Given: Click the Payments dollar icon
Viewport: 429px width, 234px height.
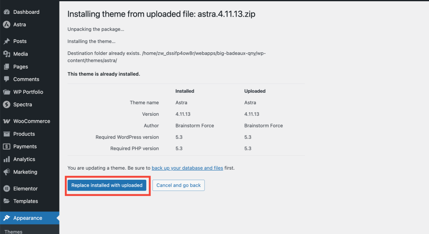Looking at the screenshot, I should tap(7, 146).
